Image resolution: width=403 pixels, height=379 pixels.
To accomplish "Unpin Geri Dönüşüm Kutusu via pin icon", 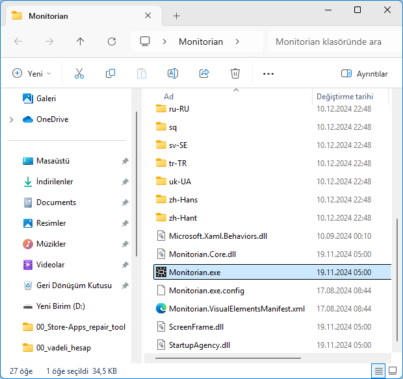I will click(x=125, y=286).
